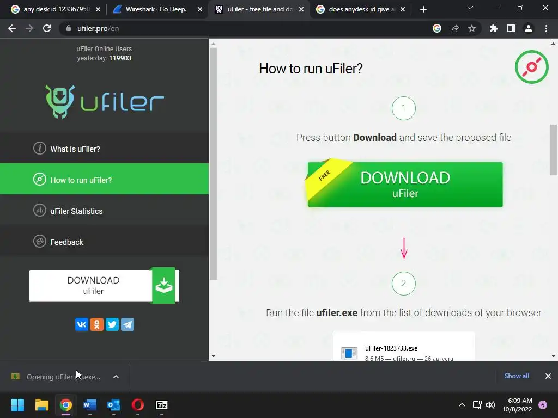Open 7-Zip from the taskbar
The width and height of the screenshot is (558, 418).
162,405
